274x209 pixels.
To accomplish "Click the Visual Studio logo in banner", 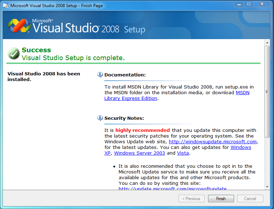I will [19, 26].
